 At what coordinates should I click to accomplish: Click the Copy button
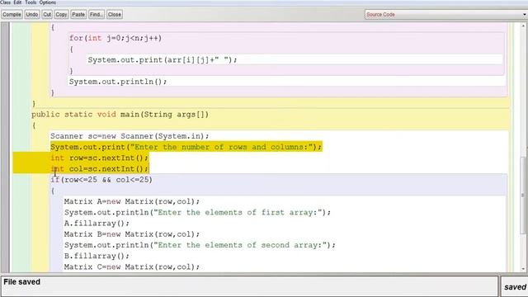61,15
